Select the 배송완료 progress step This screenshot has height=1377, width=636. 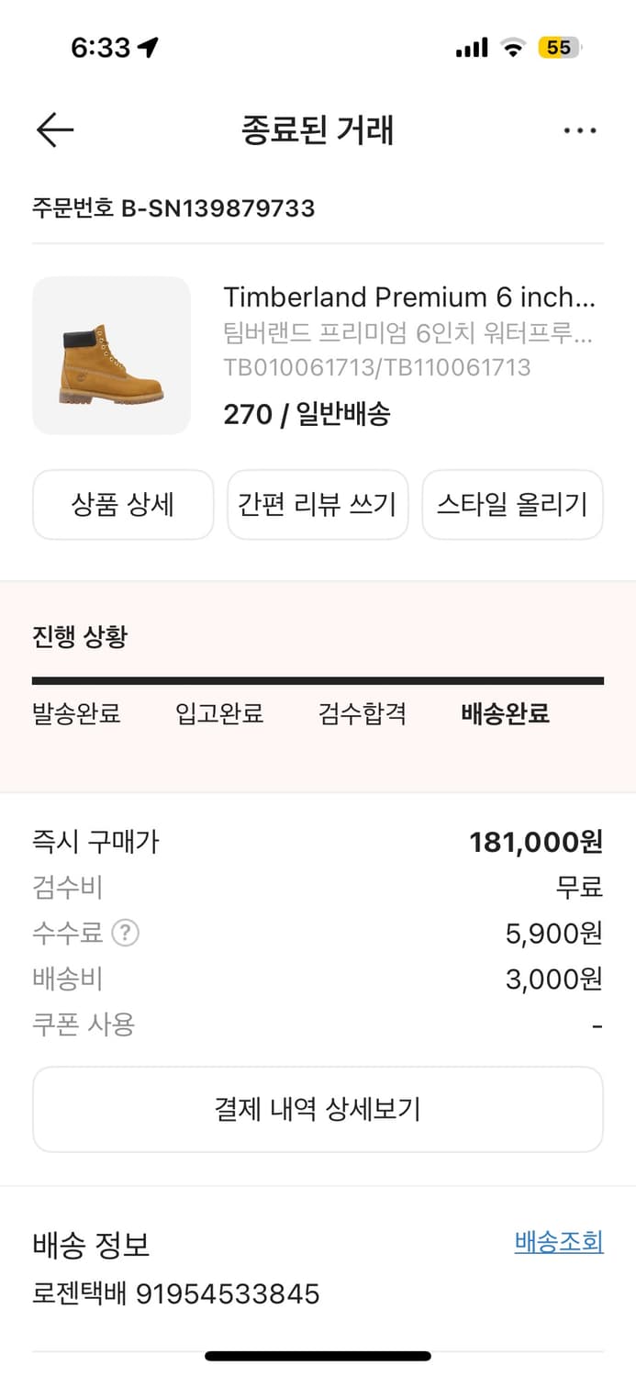[503, 714]
